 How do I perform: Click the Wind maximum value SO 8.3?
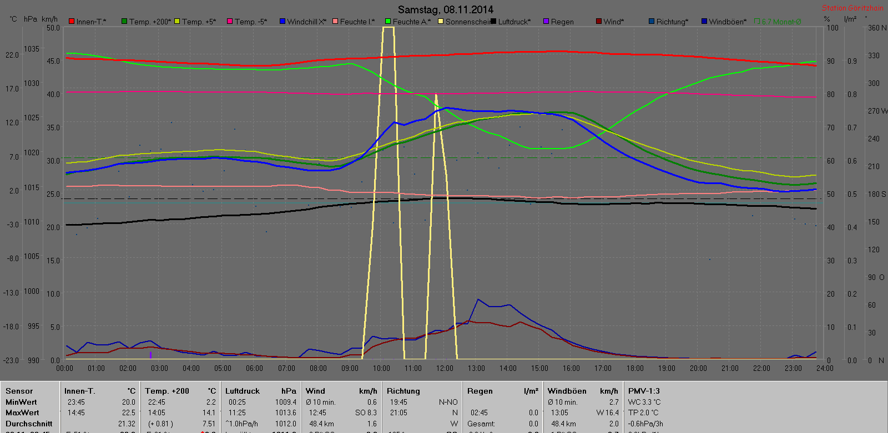pos(366,412)
